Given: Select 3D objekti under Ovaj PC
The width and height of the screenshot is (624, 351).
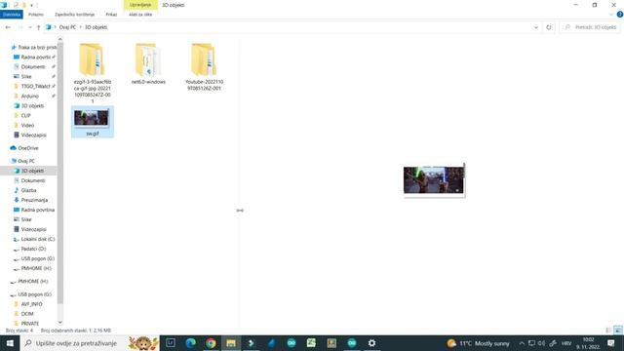Looking at the screenshot, I should pyautogui.click(x=32, y=171).
